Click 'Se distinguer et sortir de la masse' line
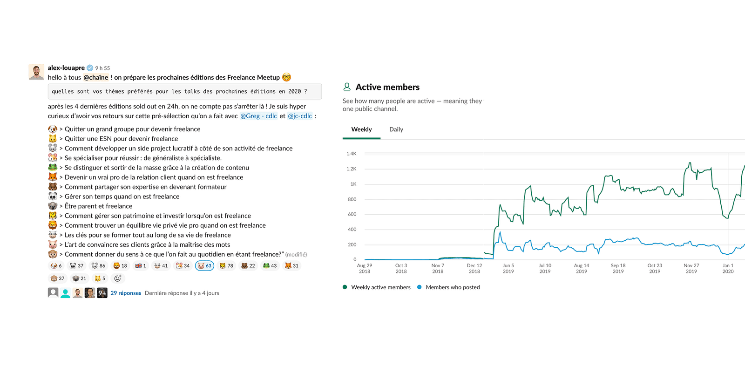 (x=157, y=168)
